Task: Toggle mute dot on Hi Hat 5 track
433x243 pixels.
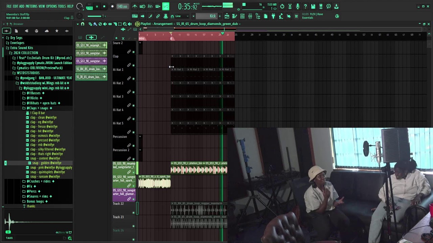Action: click(133, 132)
